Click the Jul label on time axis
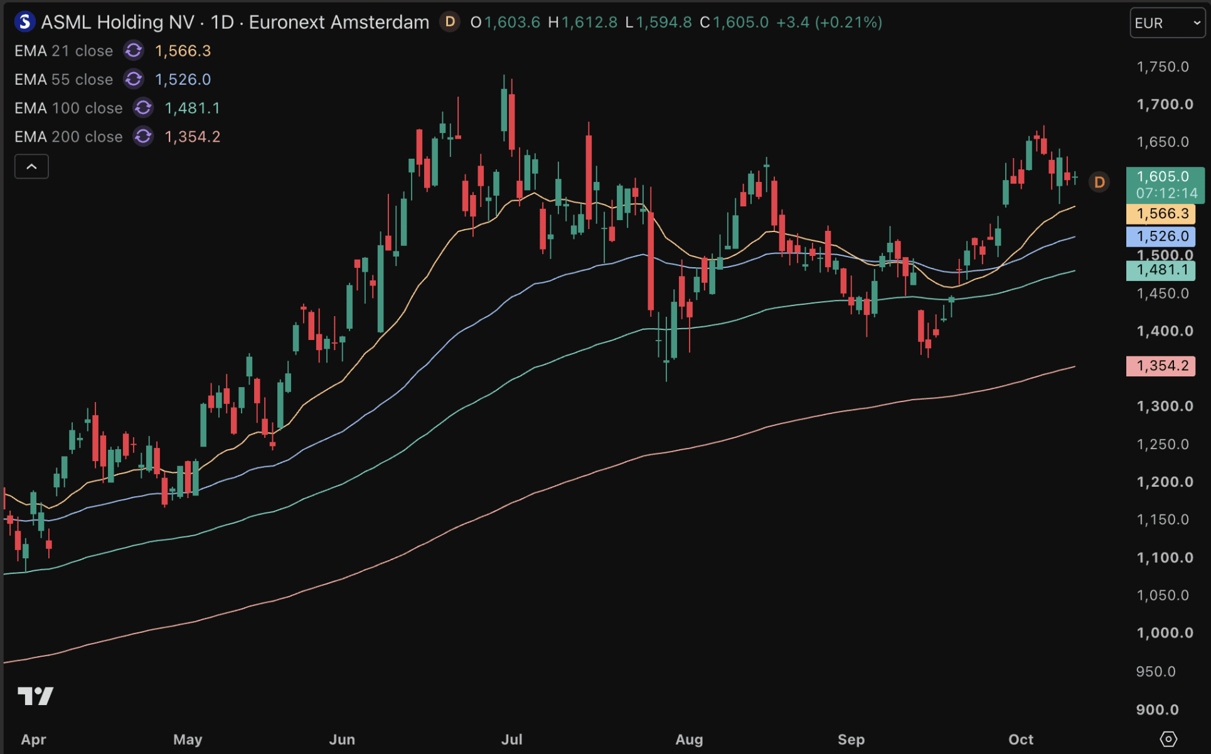 [512, 739]
